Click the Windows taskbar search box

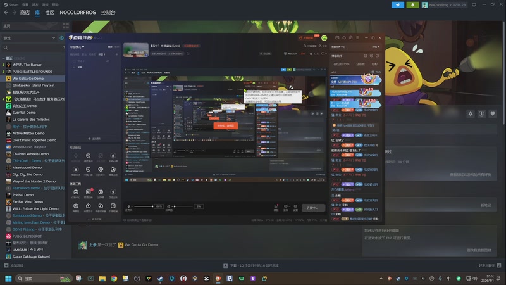click(43, 278)
